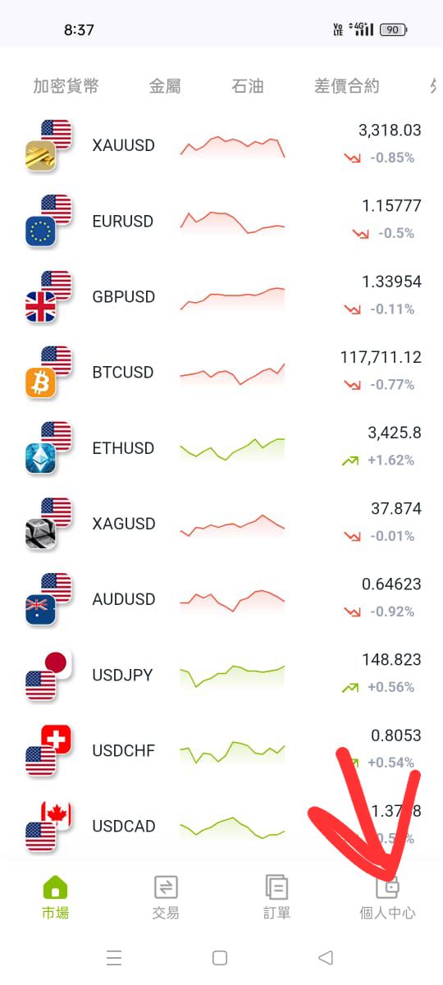Viewport: 443px width, 985px height.
Task: Switch to 金屬 category tab
Action: point(165,86)
